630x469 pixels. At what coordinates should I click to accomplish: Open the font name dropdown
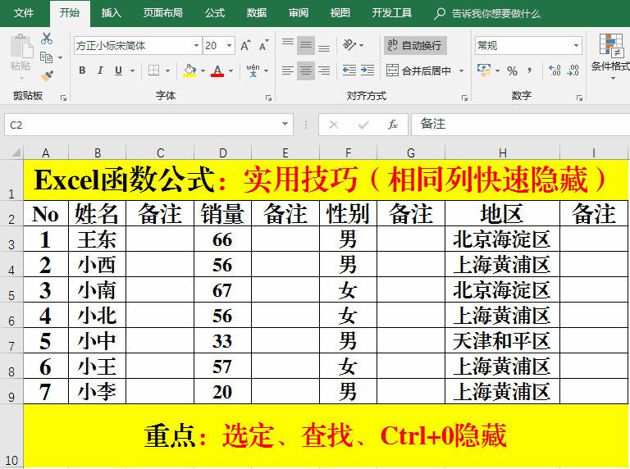pos(196,46)
